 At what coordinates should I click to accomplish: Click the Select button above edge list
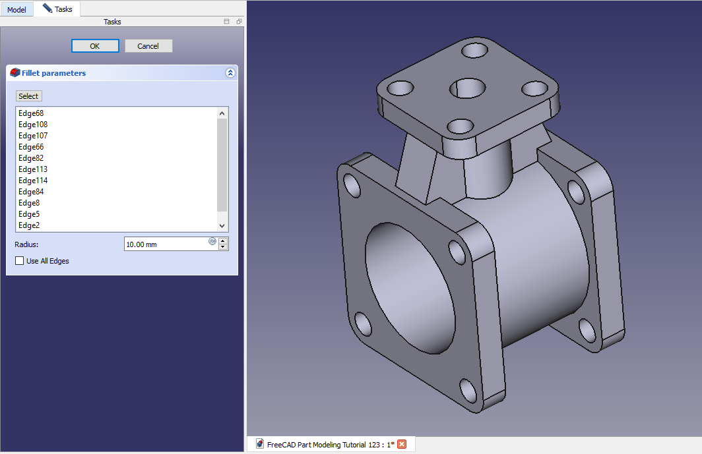[28, 96]
